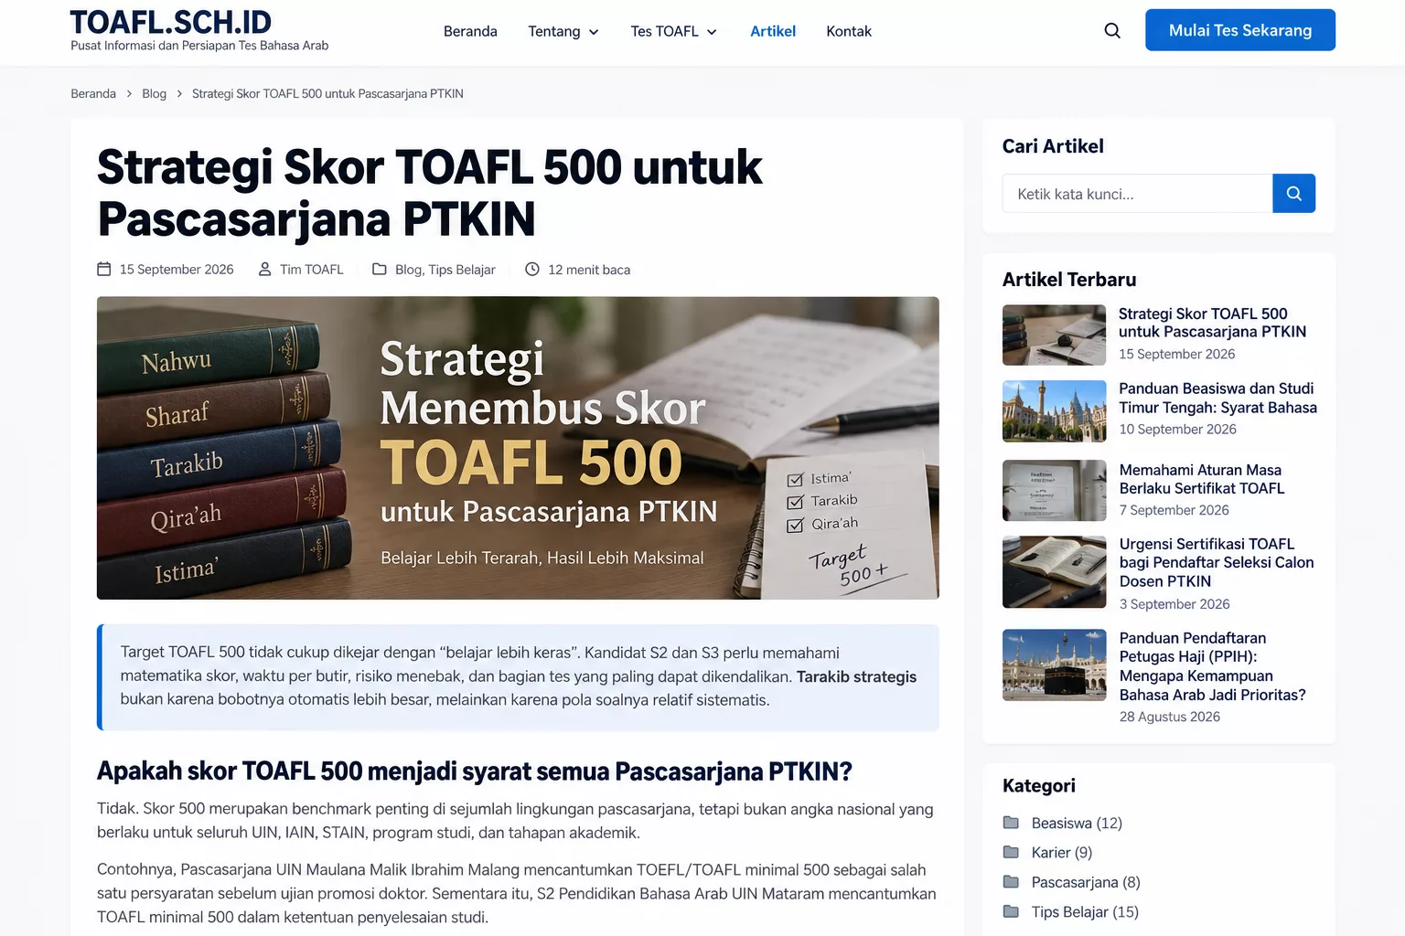Click the TOAFL.SCH.ID site logo
The width and height of the screenshot is (1405, 936).
(171, 22)
